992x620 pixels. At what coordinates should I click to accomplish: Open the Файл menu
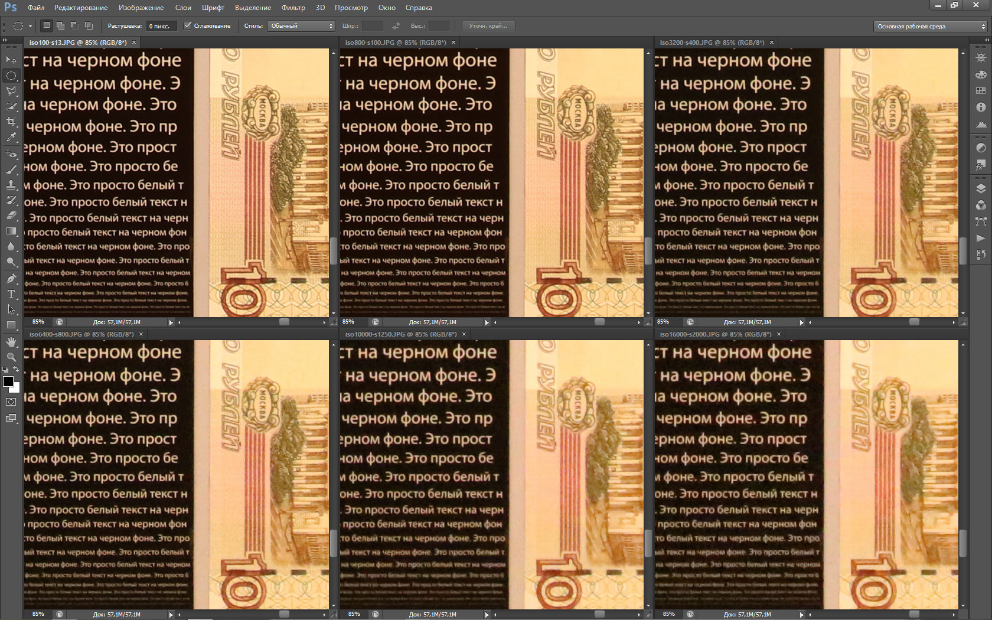coord(36,8)
